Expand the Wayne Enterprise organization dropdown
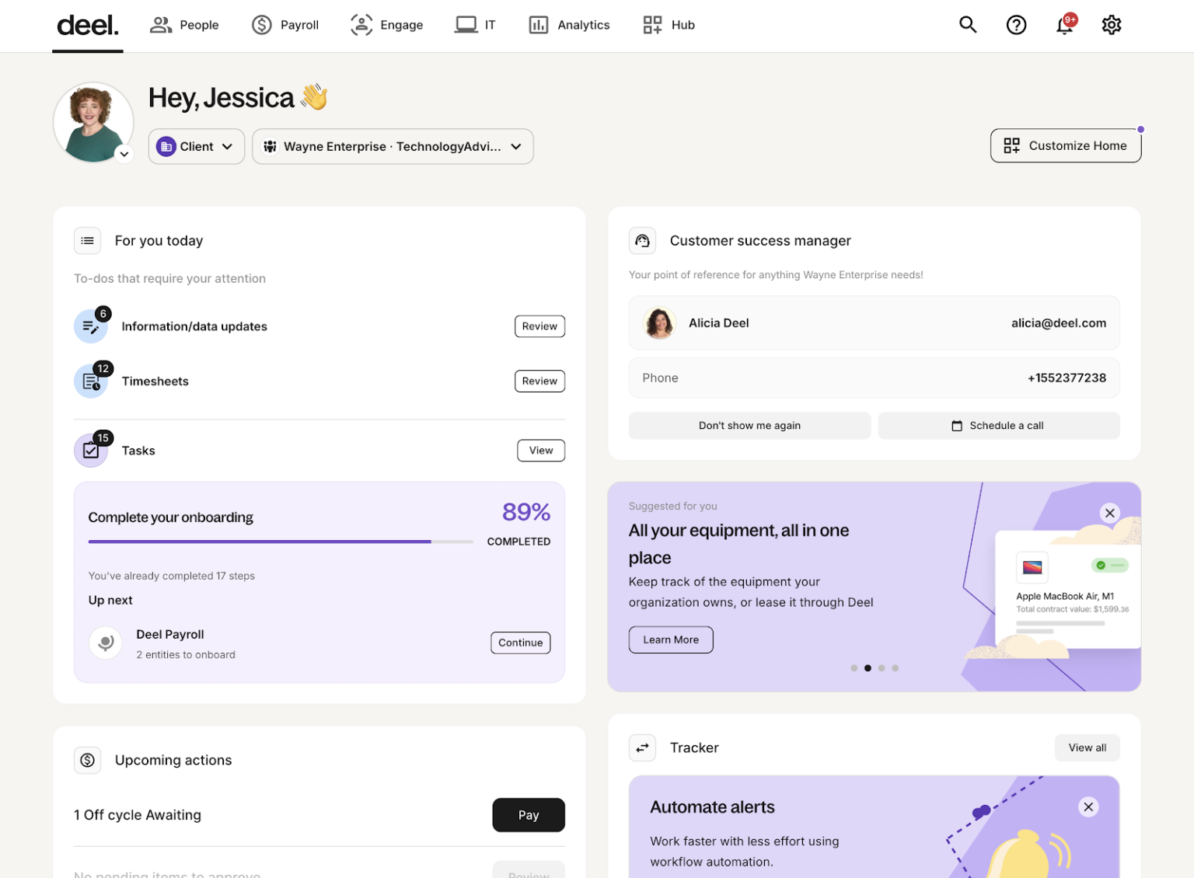Viewport: 1194px width, 878px height. (392, 146)
